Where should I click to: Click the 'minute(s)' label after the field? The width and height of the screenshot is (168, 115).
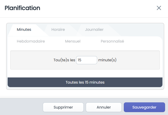pos(107,60)
